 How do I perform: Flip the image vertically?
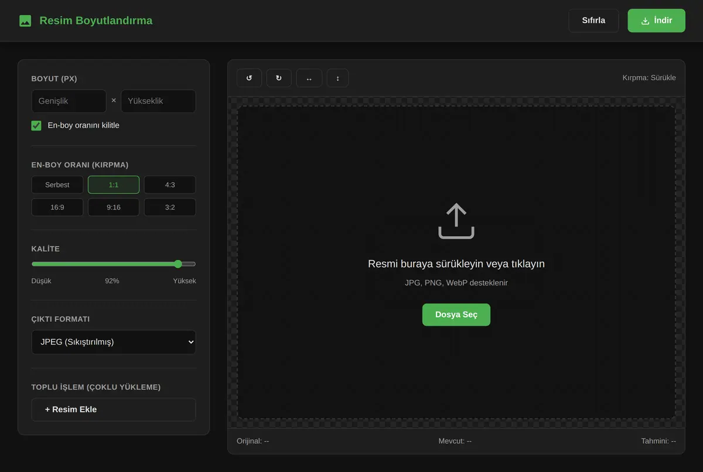pos(338,78)
